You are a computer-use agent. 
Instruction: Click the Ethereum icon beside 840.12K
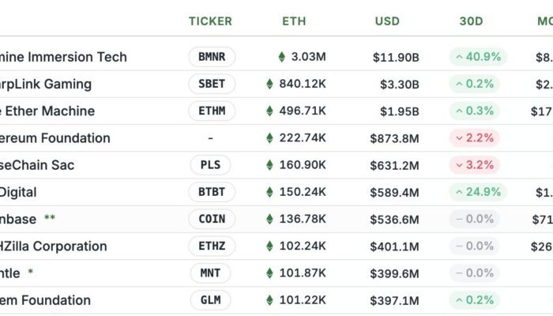[x=269, y=84]
